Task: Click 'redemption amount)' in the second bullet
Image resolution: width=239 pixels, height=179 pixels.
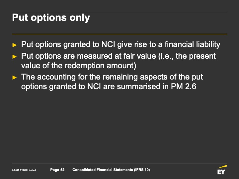Action: coord(100,66)
